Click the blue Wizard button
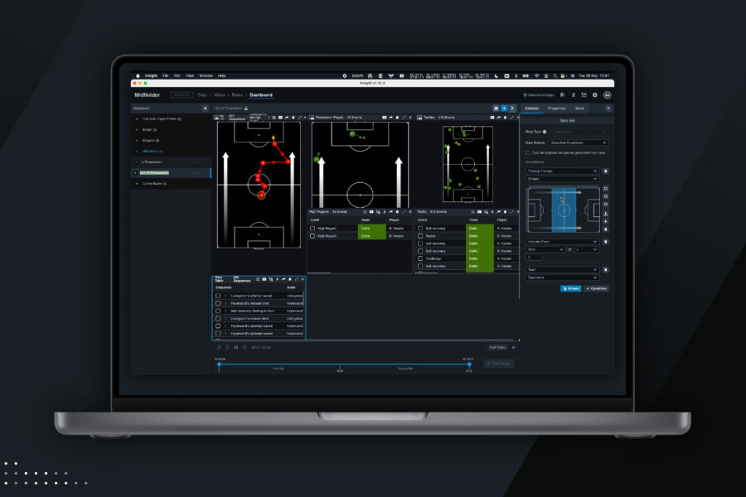 pyautogui.click(x=571, y=287)
